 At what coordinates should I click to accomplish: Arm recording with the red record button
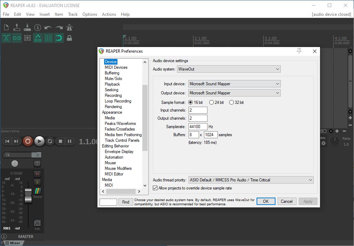tap(28, 141)
